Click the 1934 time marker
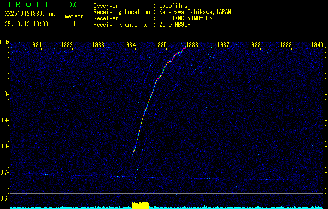Image resolution: width=328 pixels, height=209 pixels. point(130,45)
